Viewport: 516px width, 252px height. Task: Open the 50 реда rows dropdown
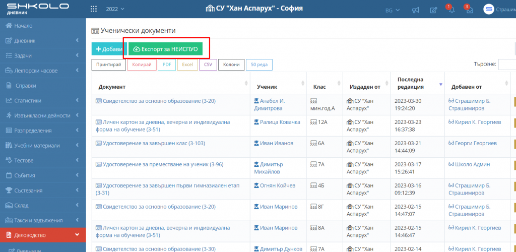tap(260, 65)
